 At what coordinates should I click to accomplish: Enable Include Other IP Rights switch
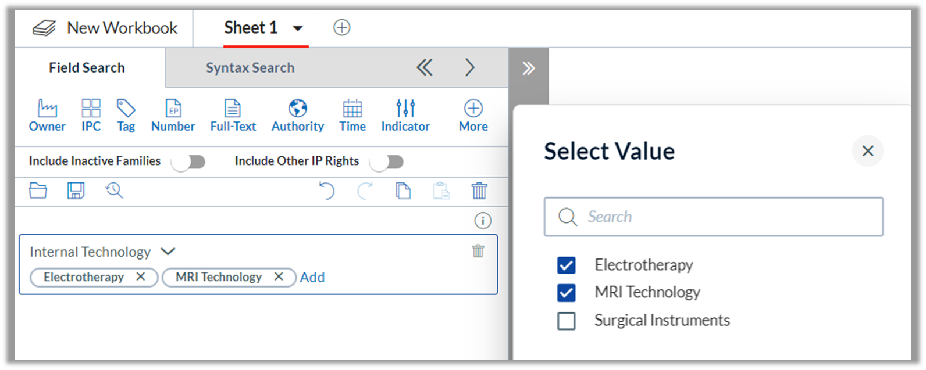tap(386, 161)
